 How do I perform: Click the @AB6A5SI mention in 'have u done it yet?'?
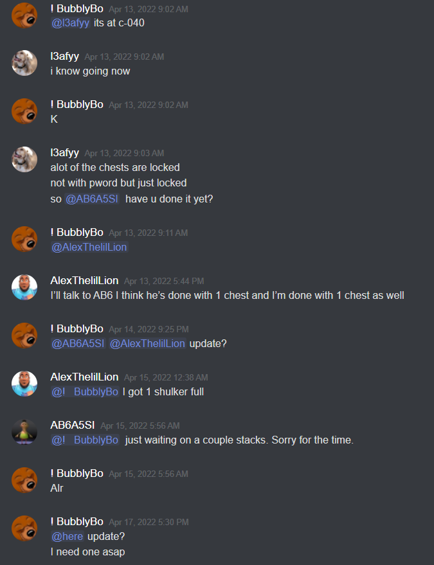tap(92, 199)
